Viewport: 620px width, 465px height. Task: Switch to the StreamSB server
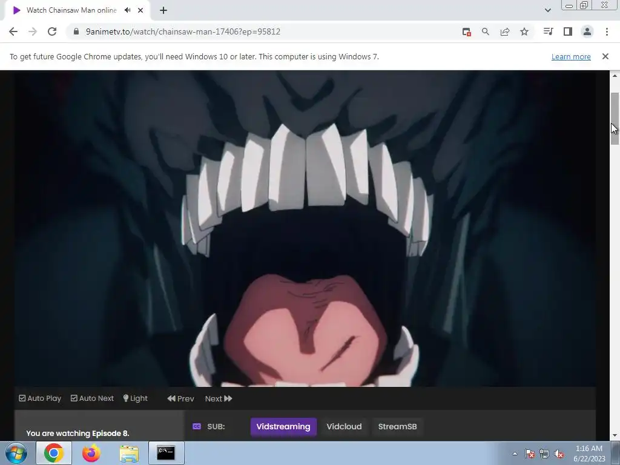tap(397, 427)
